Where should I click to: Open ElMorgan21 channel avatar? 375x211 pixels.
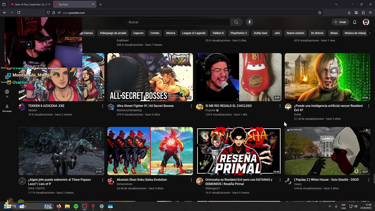pos(200,181)
